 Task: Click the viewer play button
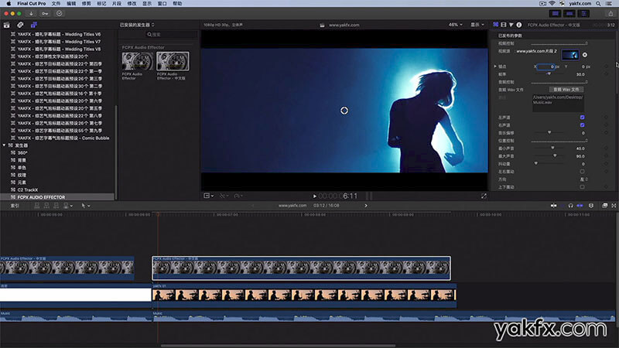(315, 196)
